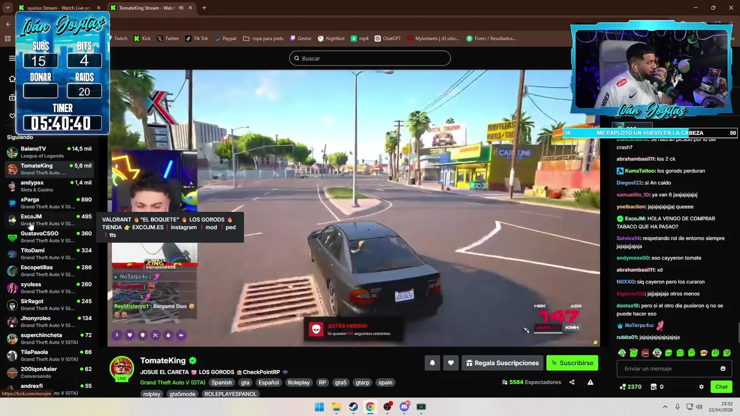Open the Tik Tok bookmark

click(197, 39)
